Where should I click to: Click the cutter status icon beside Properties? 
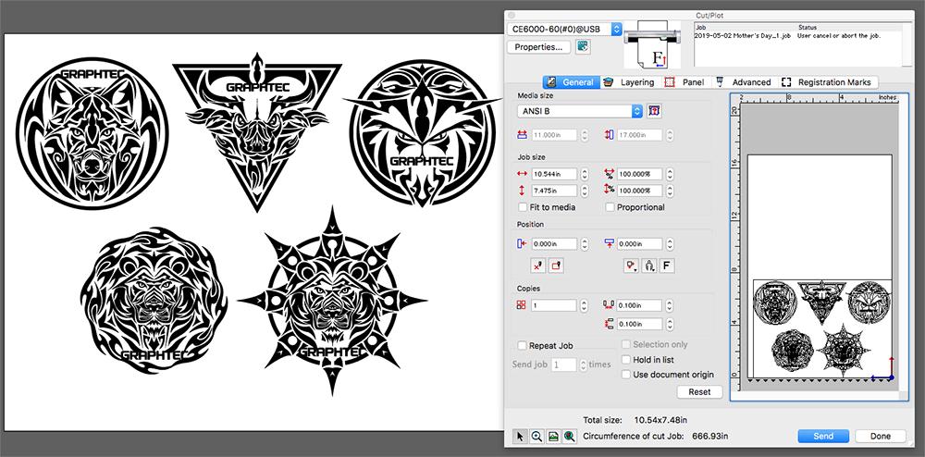583,46
